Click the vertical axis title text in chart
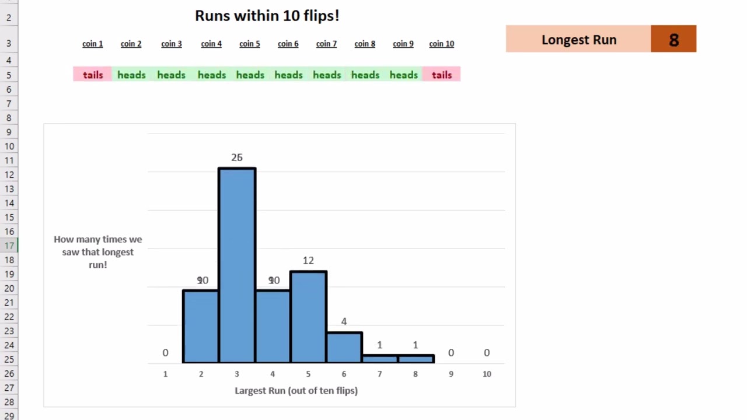 click(97, 252)
